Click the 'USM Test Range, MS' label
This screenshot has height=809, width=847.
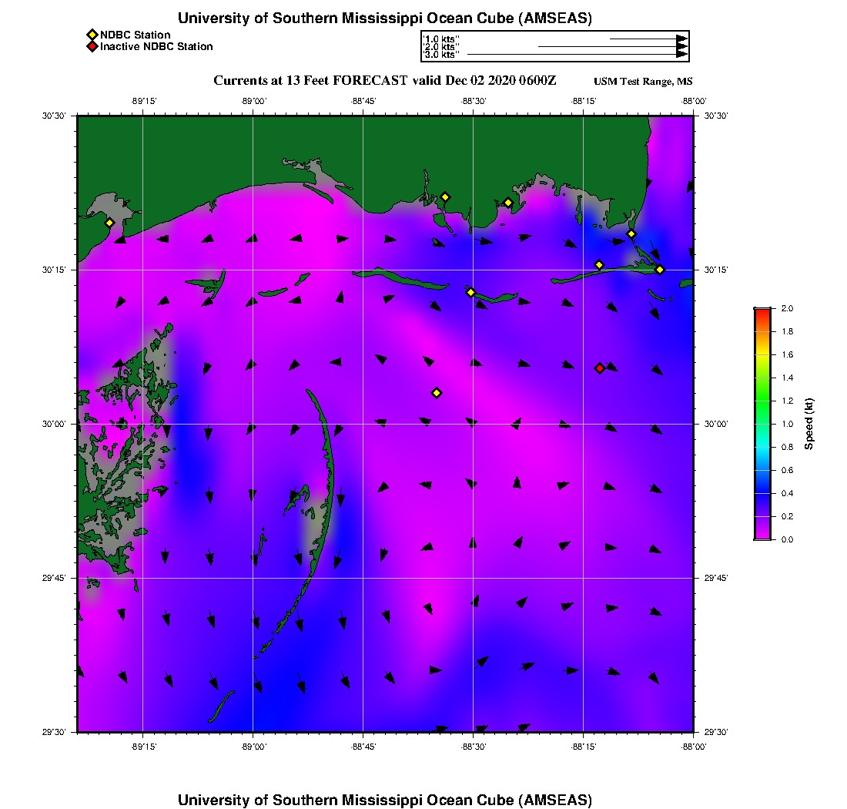pos(643,82)
